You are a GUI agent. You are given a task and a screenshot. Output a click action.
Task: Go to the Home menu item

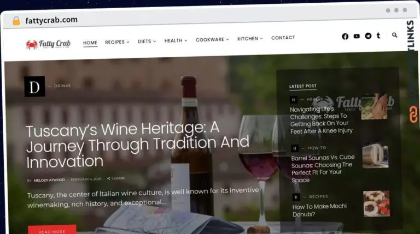click(90, 43)
